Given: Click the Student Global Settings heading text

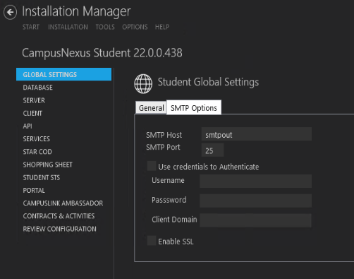Looking at the screenshot, I should pyautogui.click(x=208, y=82).
